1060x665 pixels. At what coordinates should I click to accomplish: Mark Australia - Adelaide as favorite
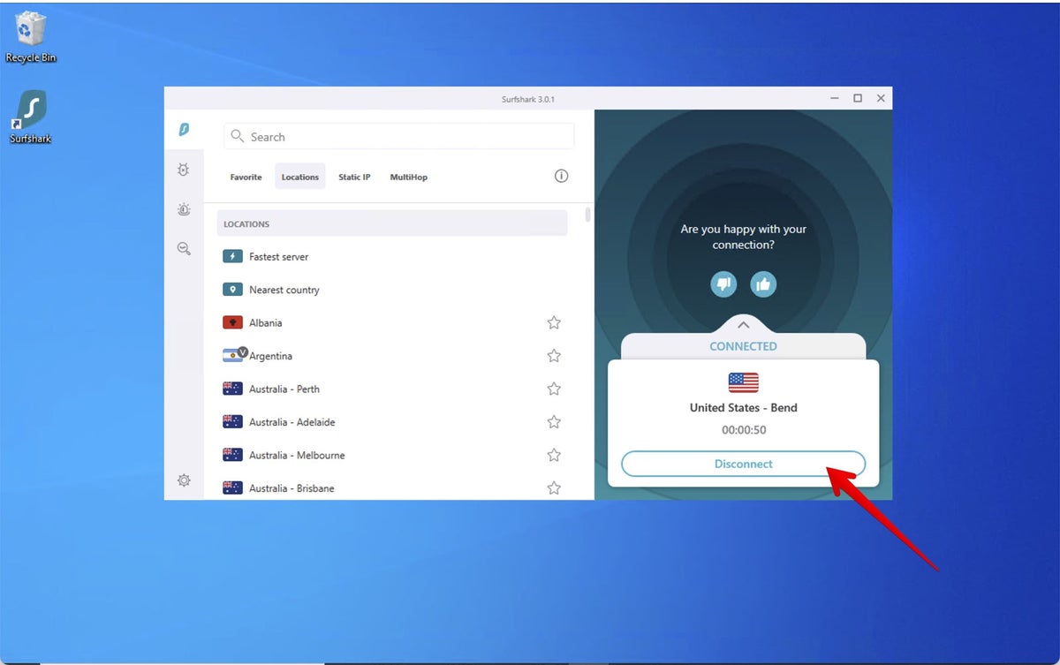coord(554,421)
